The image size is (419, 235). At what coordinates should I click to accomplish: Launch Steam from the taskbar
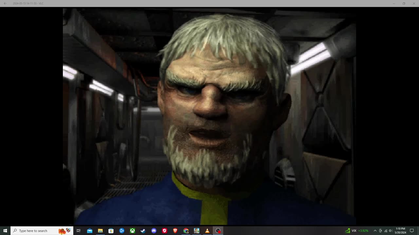tap(143, 231)
